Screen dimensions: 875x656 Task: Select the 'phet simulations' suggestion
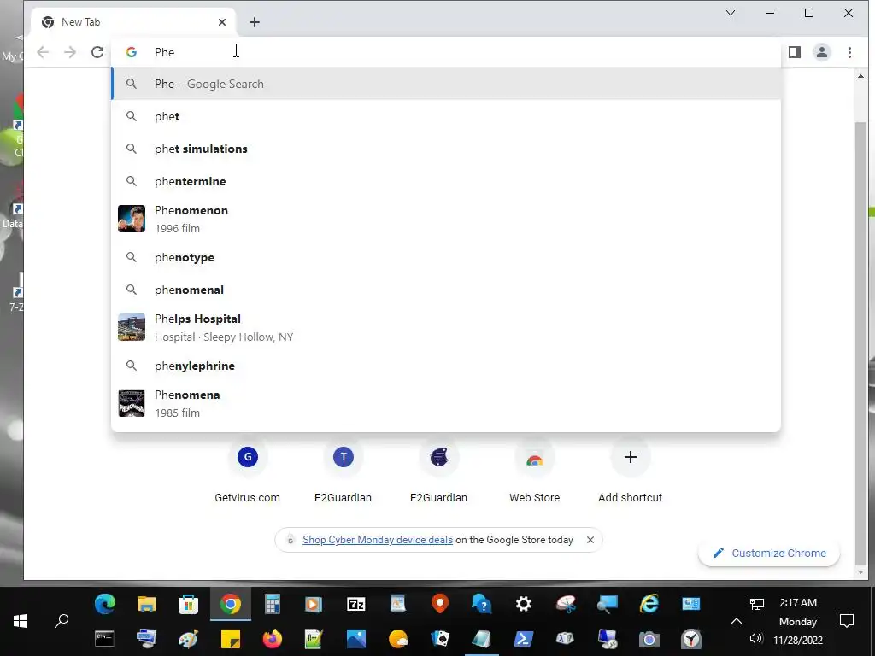[x=446, y=149]
